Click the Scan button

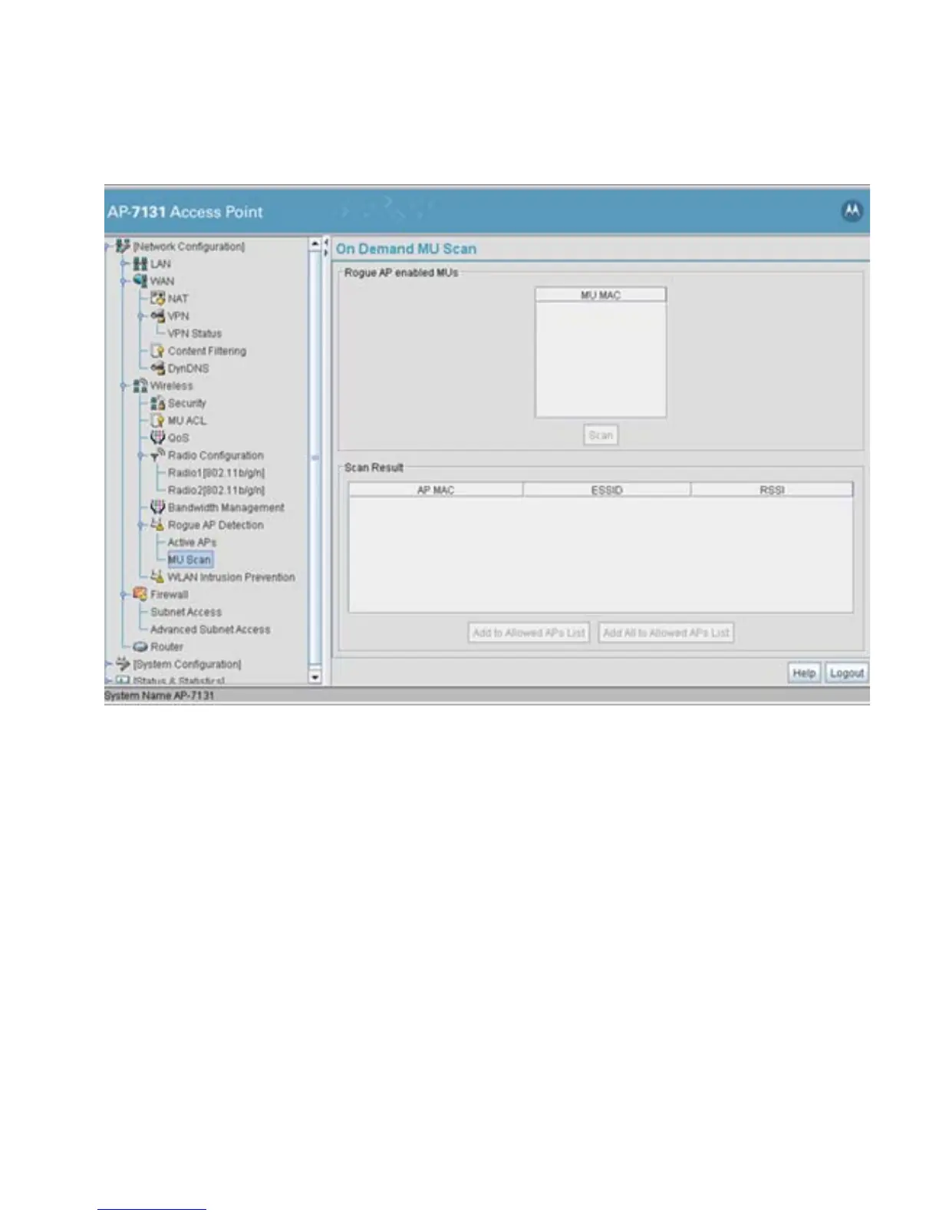click(x=601, y=435)
